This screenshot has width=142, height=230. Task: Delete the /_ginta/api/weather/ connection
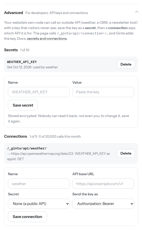click(x=126, y=154)
